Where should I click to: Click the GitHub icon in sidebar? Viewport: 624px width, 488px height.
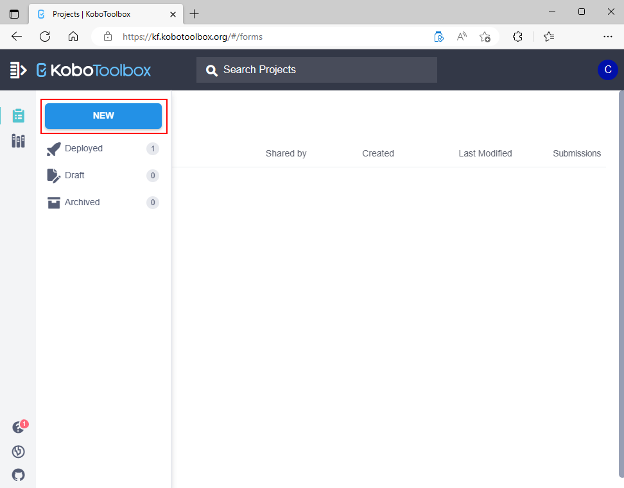18,475
